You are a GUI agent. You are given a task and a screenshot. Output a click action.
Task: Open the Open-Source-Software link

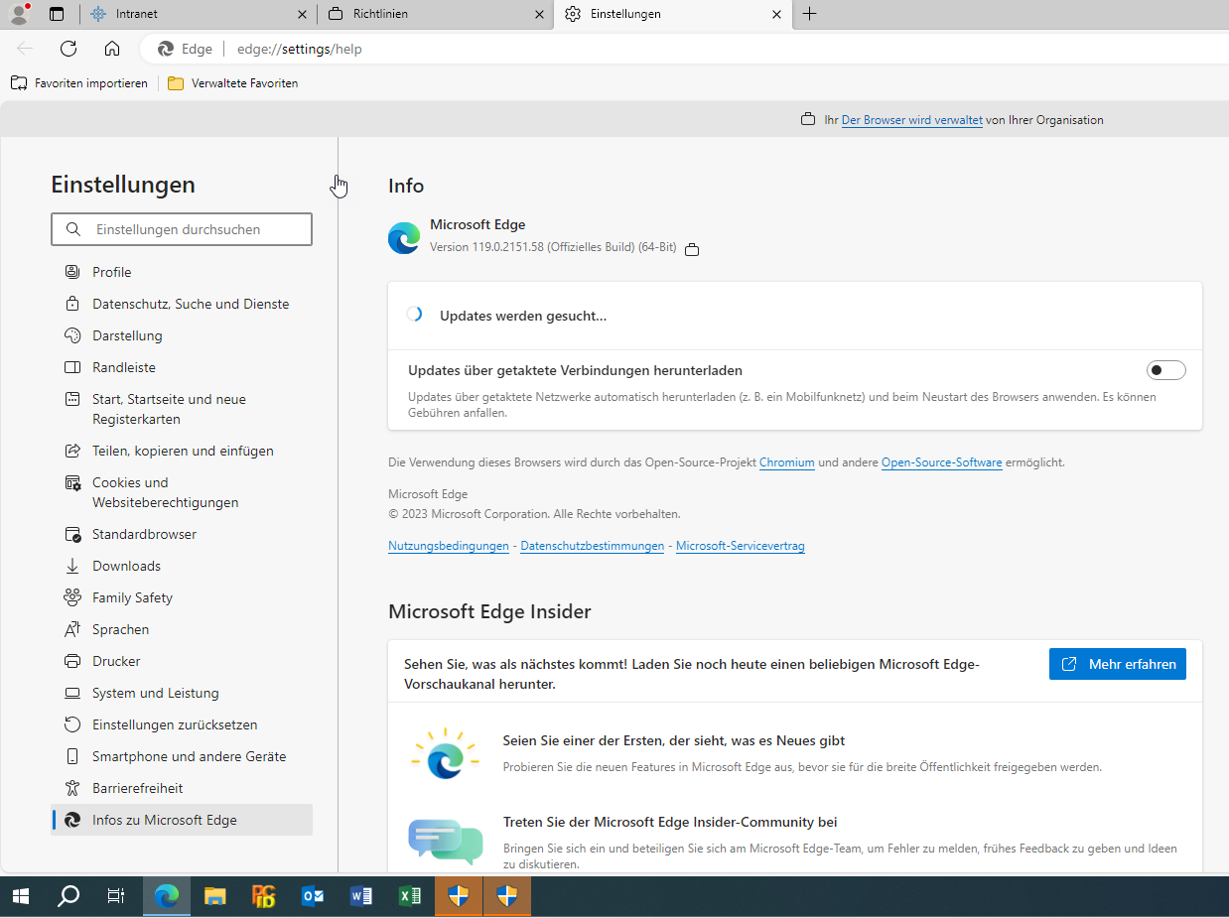941,462
